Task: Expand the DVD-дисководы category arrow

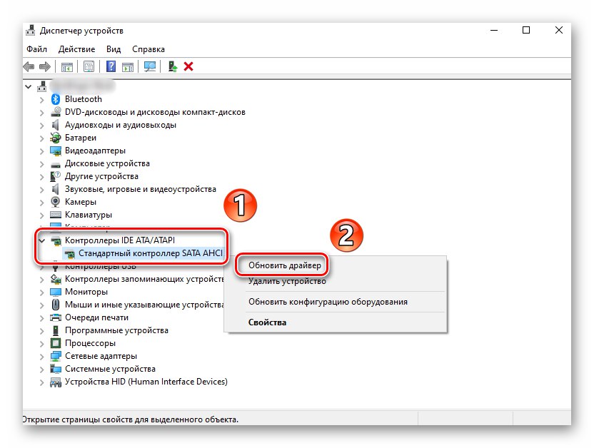Action: coord(41,113)
